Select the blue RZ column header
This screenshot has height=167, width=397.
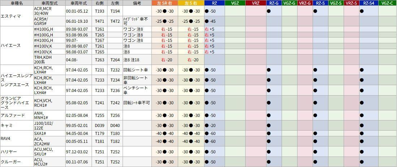pos(214,3)
